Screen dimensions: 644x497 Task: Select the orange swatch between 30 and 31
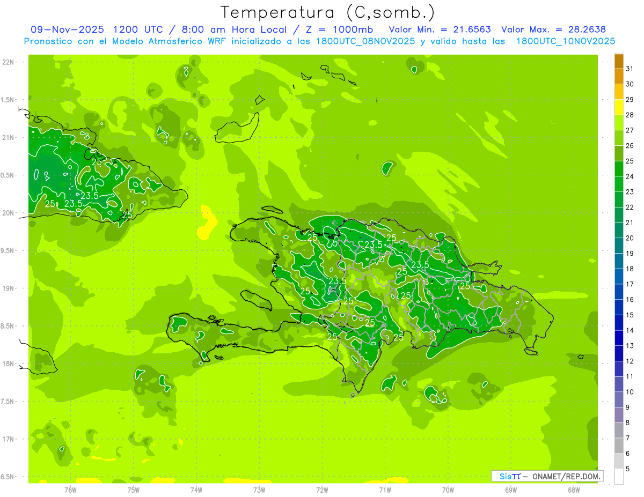point(619,77)
